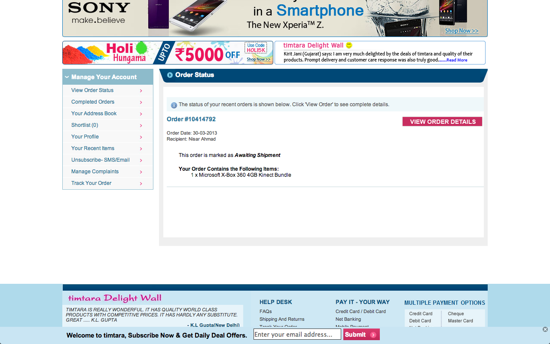Open Your Profile in account menu
This screenshot has width=550, height=344.
click(x=85, y=137)
